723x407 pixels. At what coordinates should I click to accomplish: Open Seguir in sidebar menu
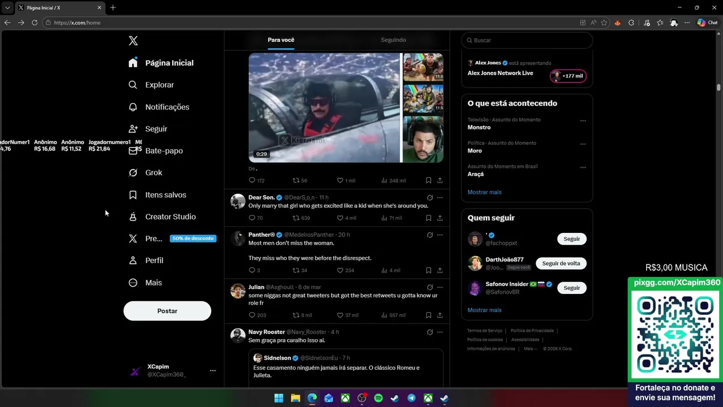pyautogui.click(x=147, y=129)
